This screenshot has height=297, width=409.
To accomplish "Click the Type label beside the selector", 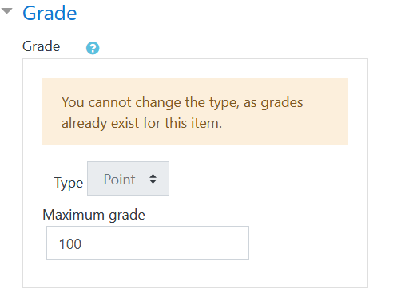I will click(69, 183).
